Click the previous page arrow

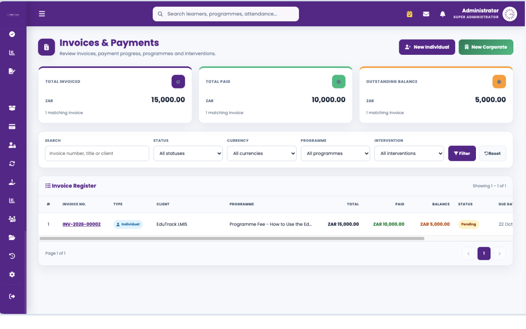point(468,253)
